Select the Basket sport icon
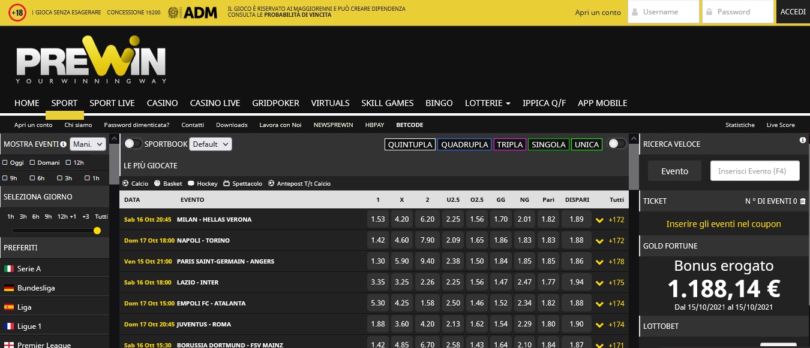 coord(157,183)
